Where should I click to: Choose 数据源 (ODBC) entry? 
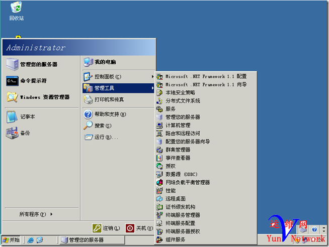click(x=206, y=174)
